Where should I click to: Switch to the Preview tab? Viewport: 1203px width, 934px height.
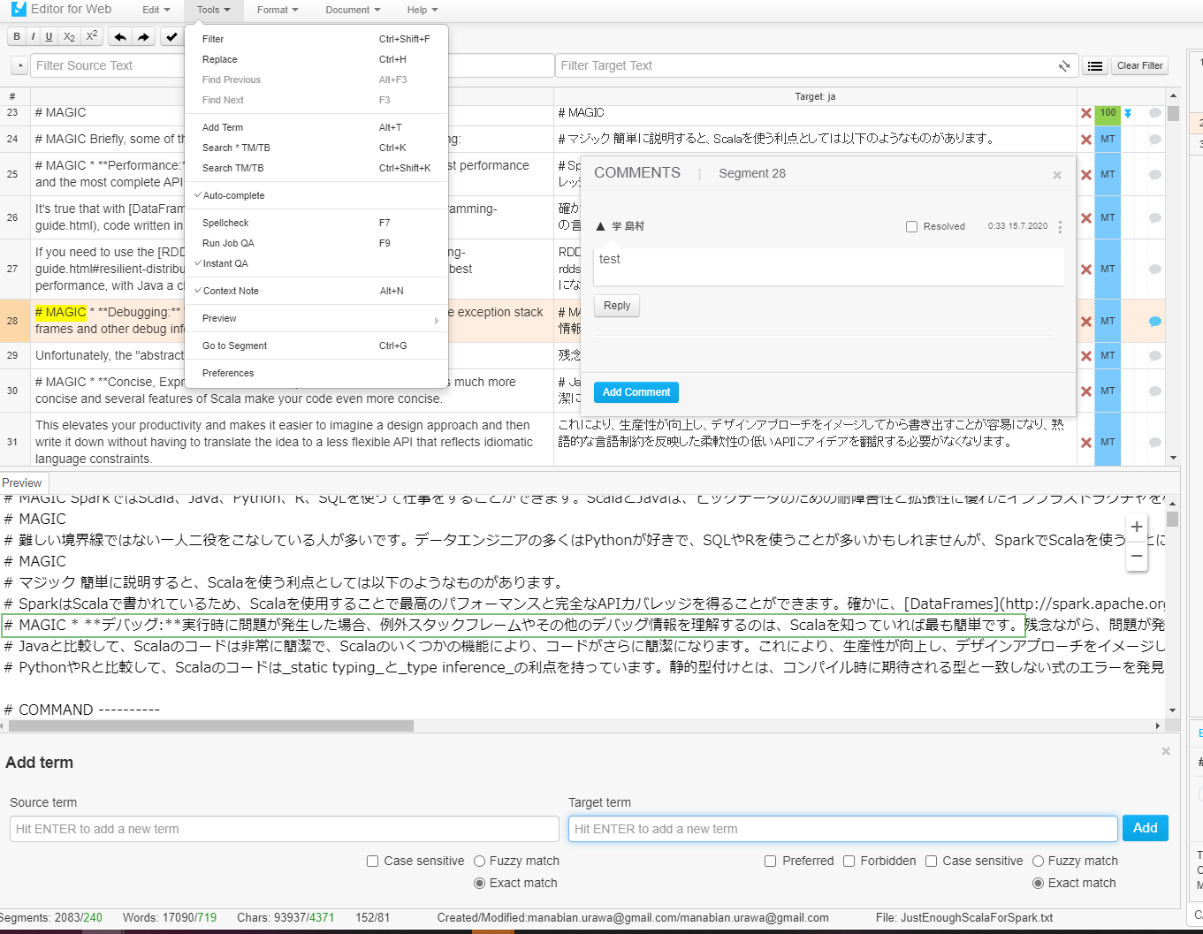(x=22, y=482)
